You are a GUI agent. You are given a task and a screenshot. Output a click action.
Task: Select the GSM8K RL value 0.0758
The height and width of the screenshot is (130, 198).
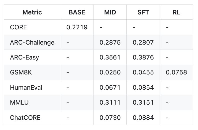[x=176, y=72]
